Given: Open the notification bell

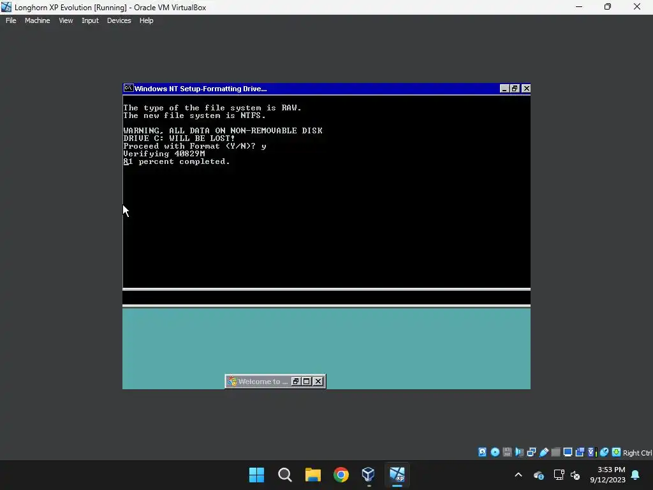Looking at the screenshot, I should coord(636,475).
